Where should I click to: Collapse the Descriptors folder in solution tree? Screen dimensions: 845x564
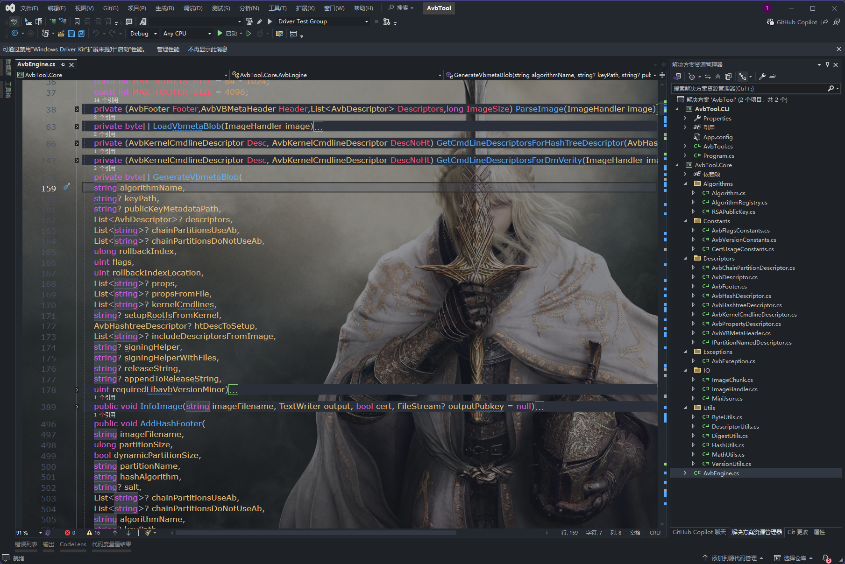click(x=686, y=258)
